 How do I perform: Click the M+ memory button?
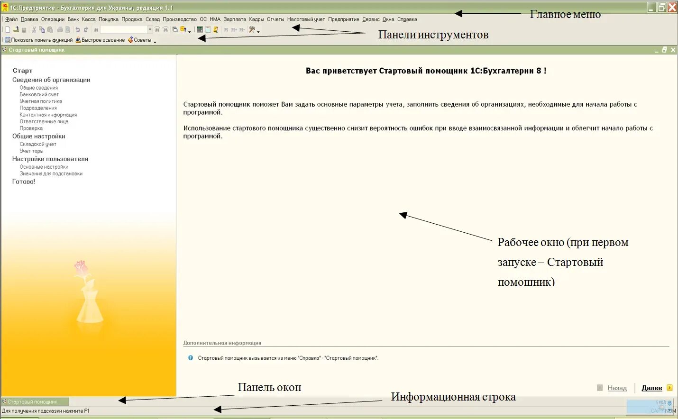click(234, 30)
